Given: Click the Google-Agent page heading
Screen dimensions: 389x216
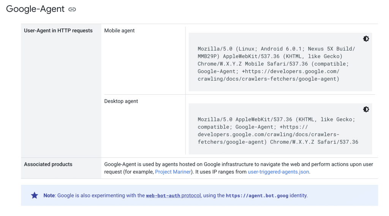Looking at the screenshot, I should (x=35, y=9).
